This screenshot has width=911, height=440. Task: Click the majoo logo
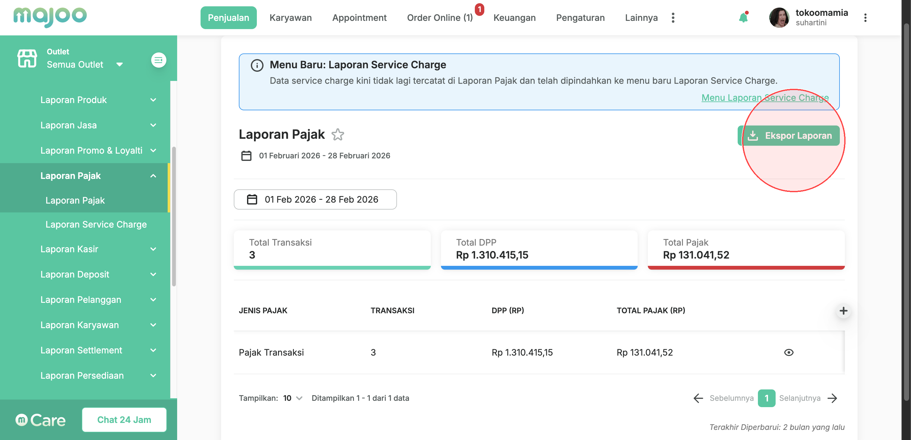pos(50,16)
